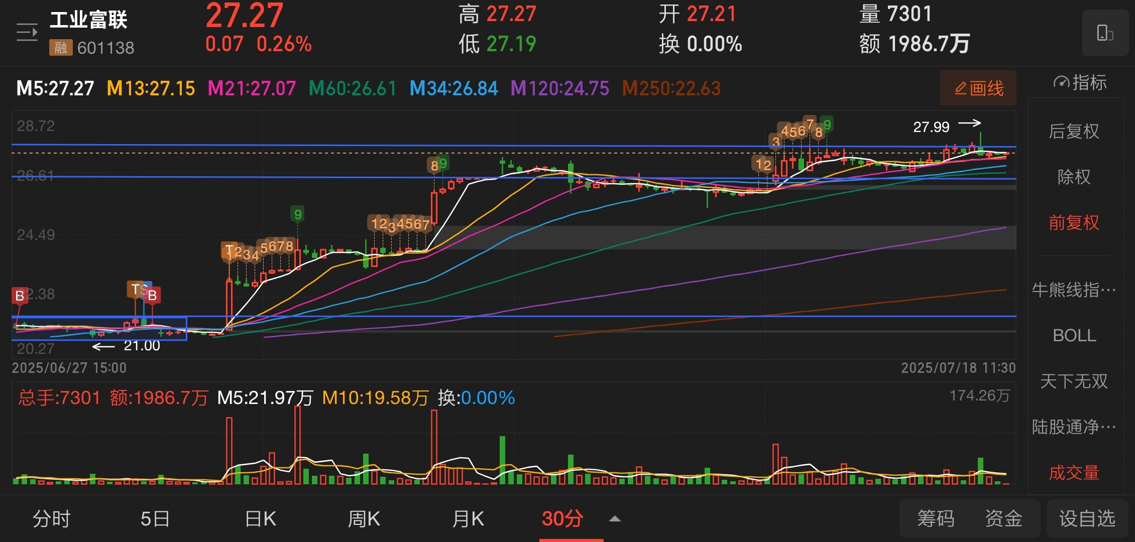Click the M120:24.75 moving average label
This screenshot has width=1135, height=542.
click(x=560, y=88)
